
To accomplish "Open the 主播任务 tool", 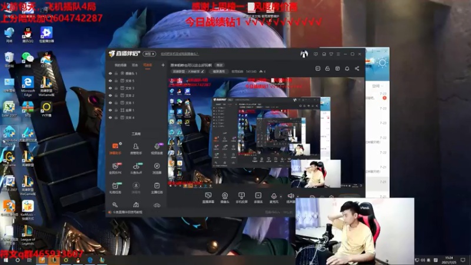I will click(157, 188).
